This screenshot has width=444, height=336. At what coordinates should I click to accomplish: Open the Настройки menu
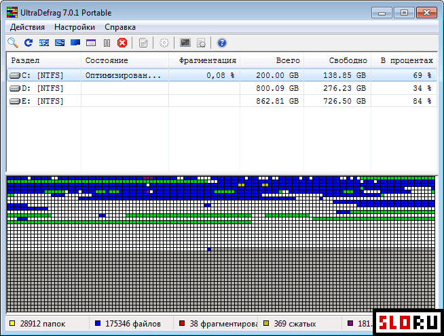tap(75, 27)
